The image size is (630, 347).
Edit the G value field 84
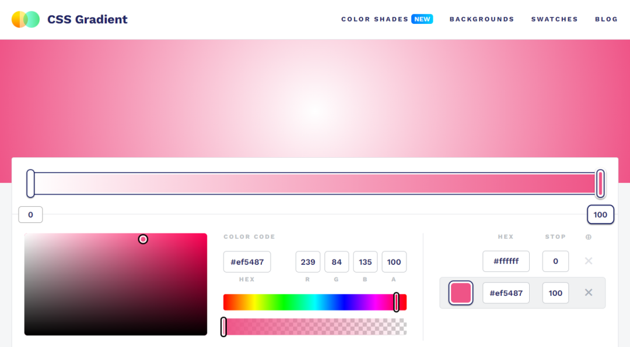[337, 262]
